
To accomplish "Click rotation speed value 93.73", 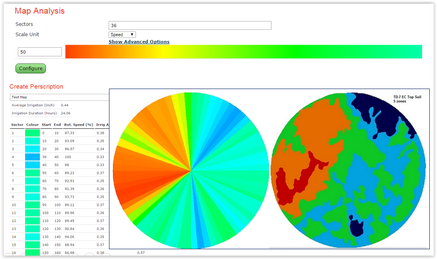I will pos(69,197).
